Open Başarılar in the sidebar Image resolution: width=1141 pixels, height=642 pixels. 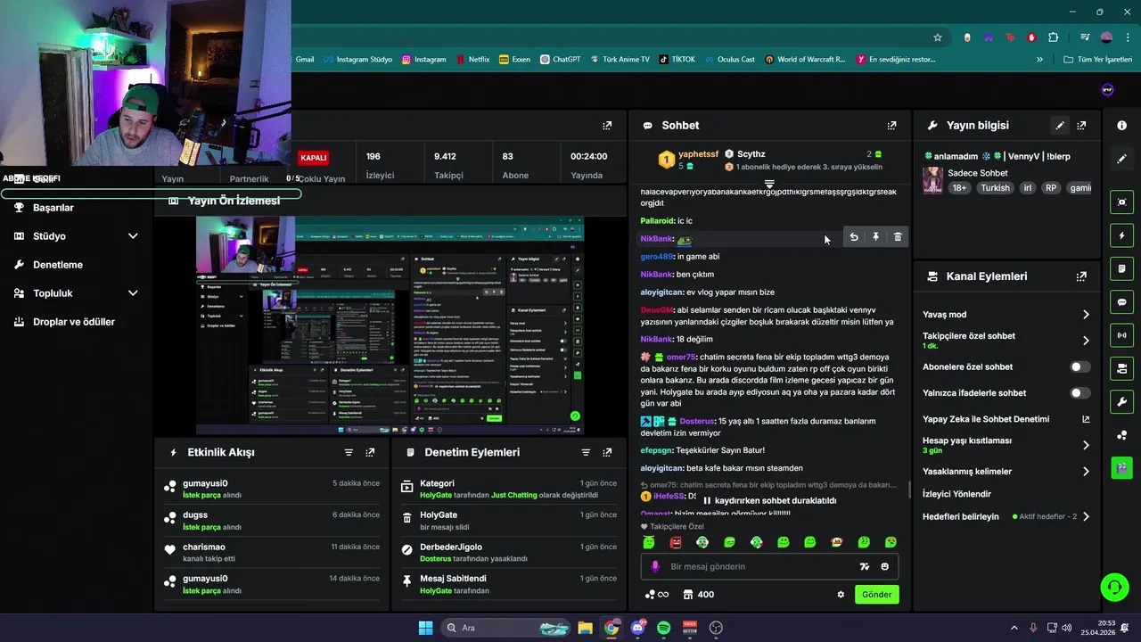click(x=53, y=208)
